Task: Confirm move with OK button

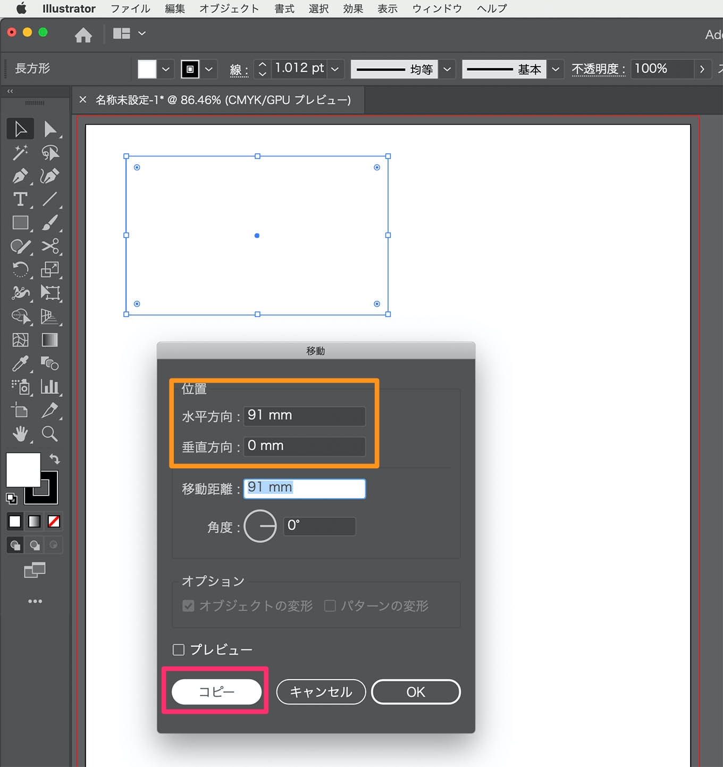Action: pyautogui.click(x=416, y=692)
